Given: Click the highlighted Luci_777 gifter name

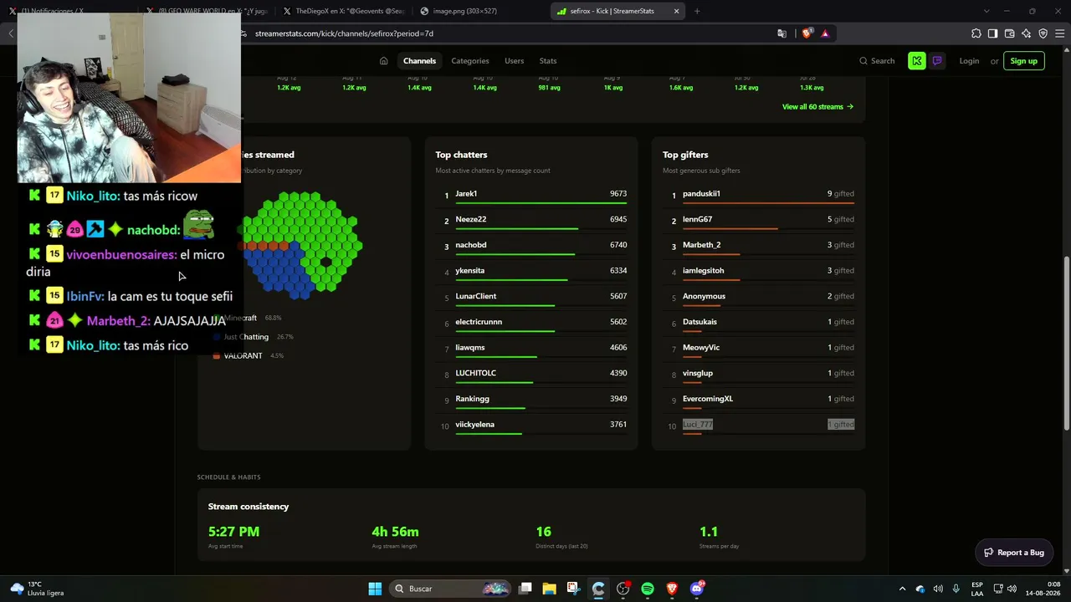Looking at the screenshot, I should tap(698, 425).
